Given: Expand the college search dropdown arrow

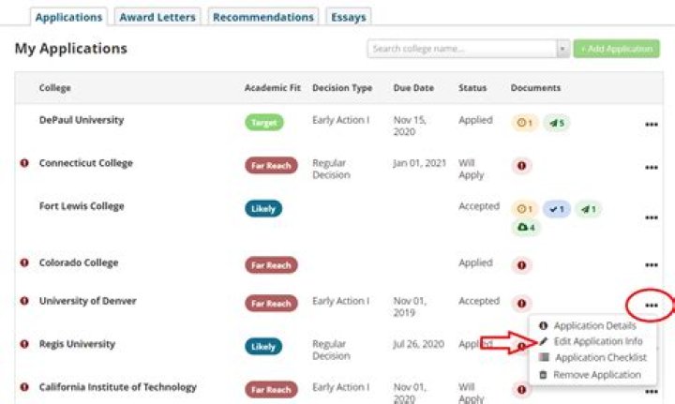Looking at the screenshot, I should click(x=562, y=49).
